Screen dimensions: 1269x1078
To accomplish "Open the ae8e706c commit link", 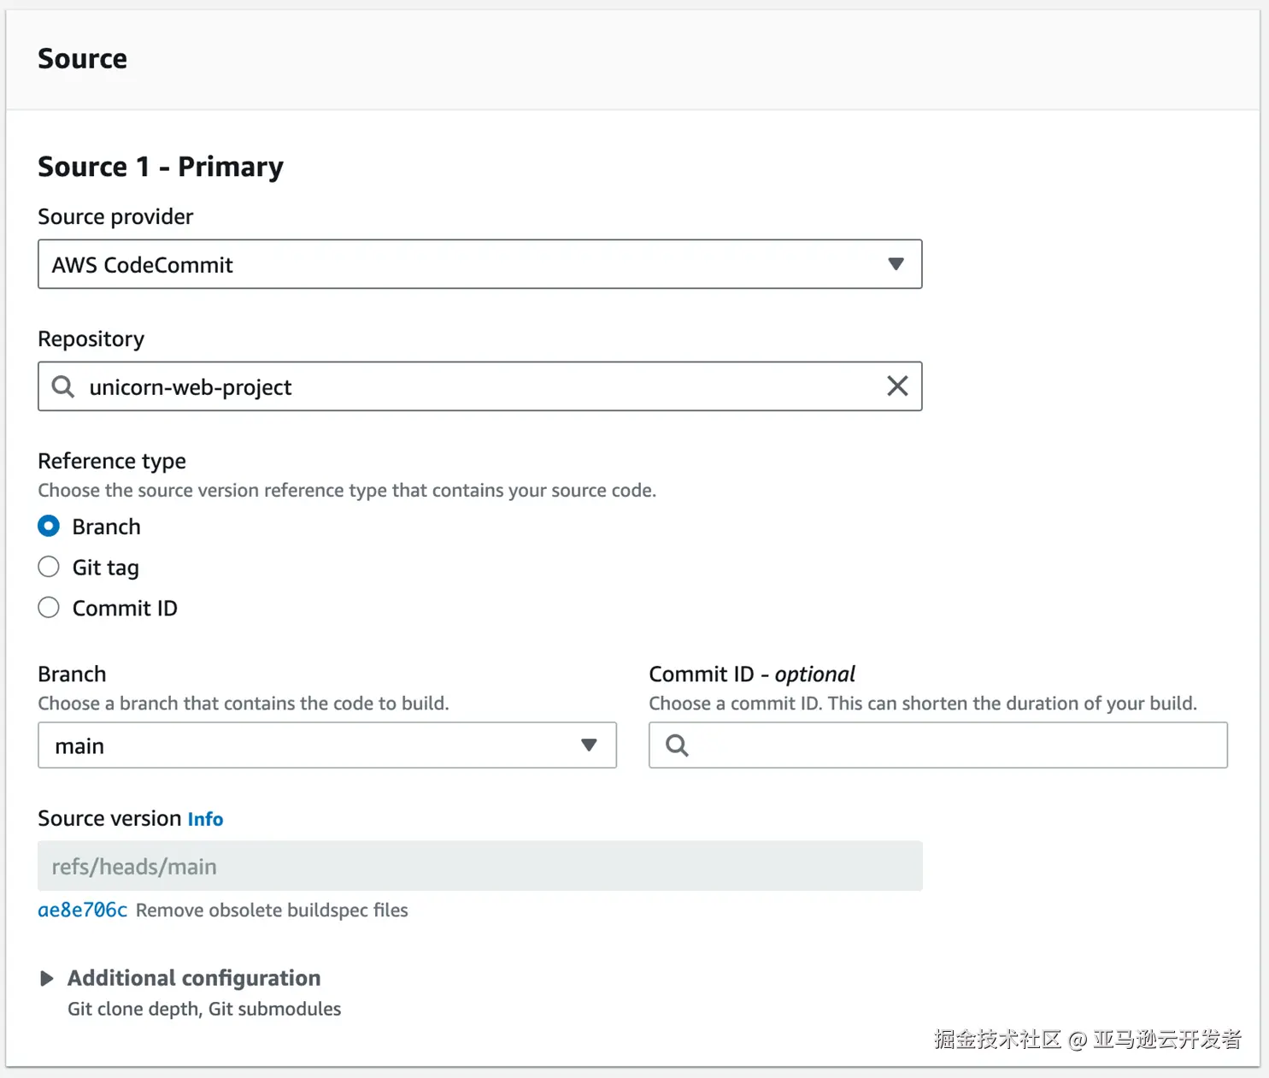I will pos(82,910).
